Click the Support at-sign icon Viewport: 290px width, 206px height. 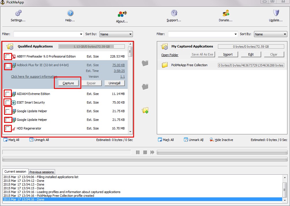[174, 13]
